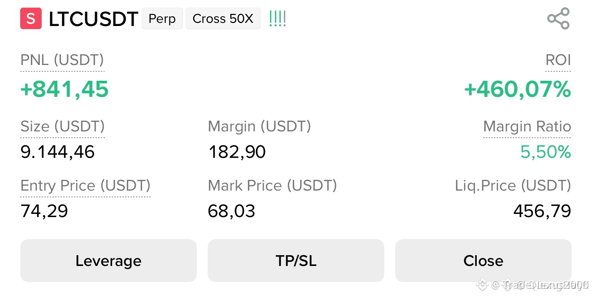
Task: Open TP/SL settings
Action: click(296, 261)
